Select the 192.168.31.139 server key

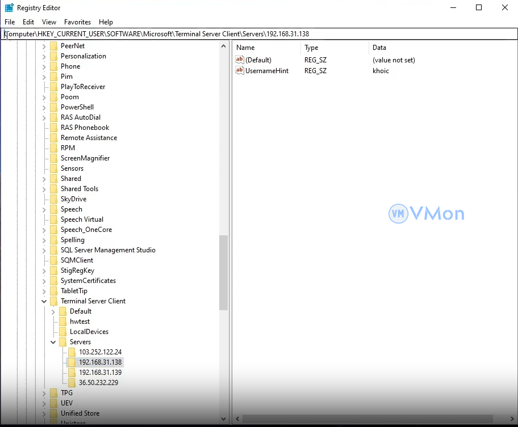(100, 373)
